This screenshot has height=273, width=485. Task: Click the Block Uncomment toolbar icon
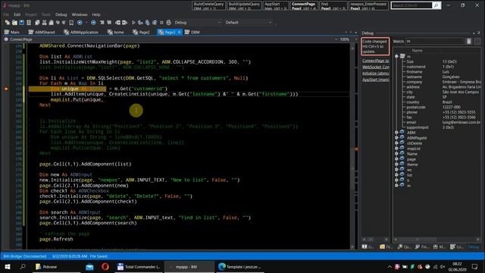point(109,23)
